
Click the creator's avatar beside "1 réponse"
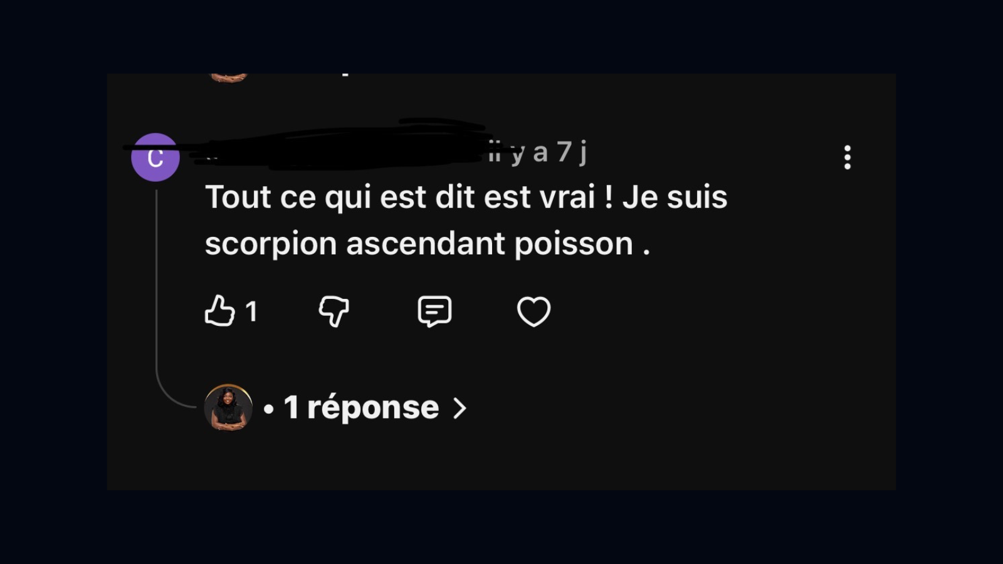pyautogui.click(x=228, y=408)
